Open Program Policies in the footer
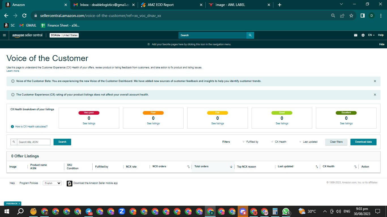The image size is (387, 217). pyautogui.click(x=29, y=183)
